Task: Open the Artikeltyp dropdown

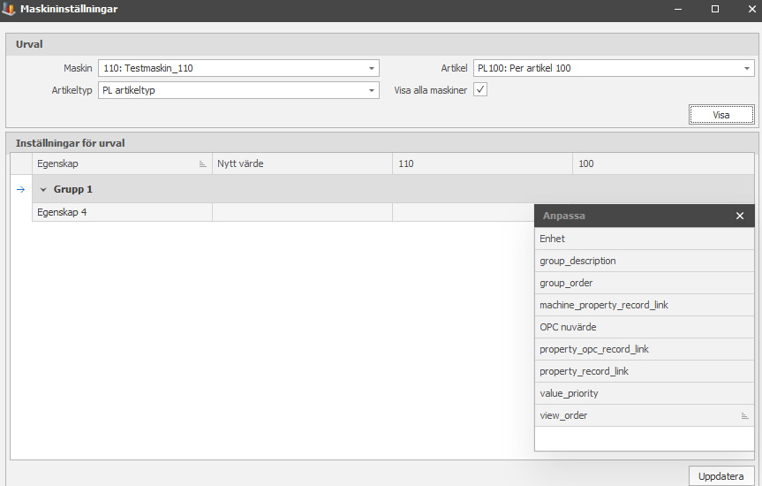Action: [371, 90]
